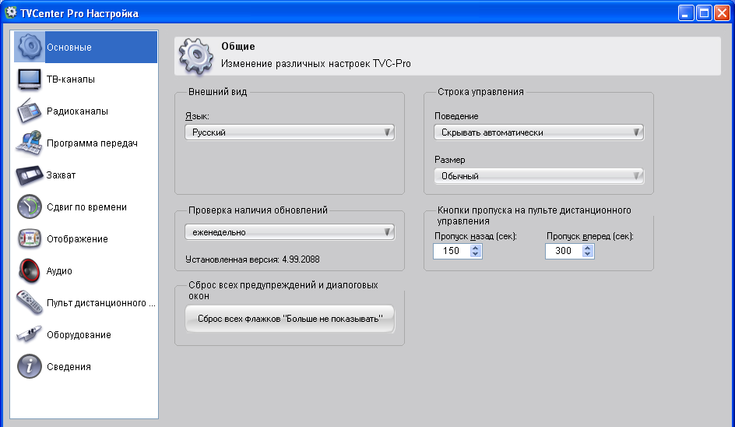Screen dimensions: 735x427
Task: Increase the Пропуск вперед seconds value
Action: (587, 247)
